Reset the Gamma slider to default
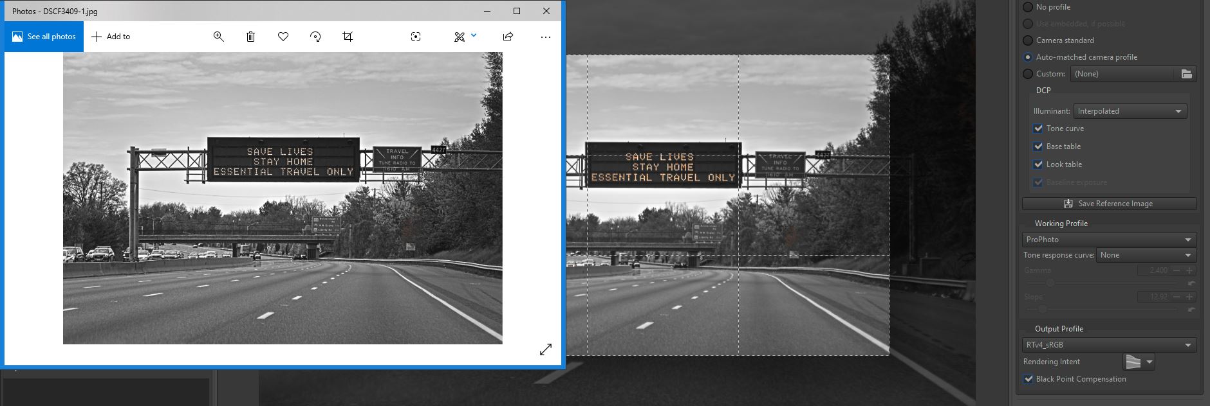The height and width of the screenshot is (406, 1210). (x=1192, y=283)
